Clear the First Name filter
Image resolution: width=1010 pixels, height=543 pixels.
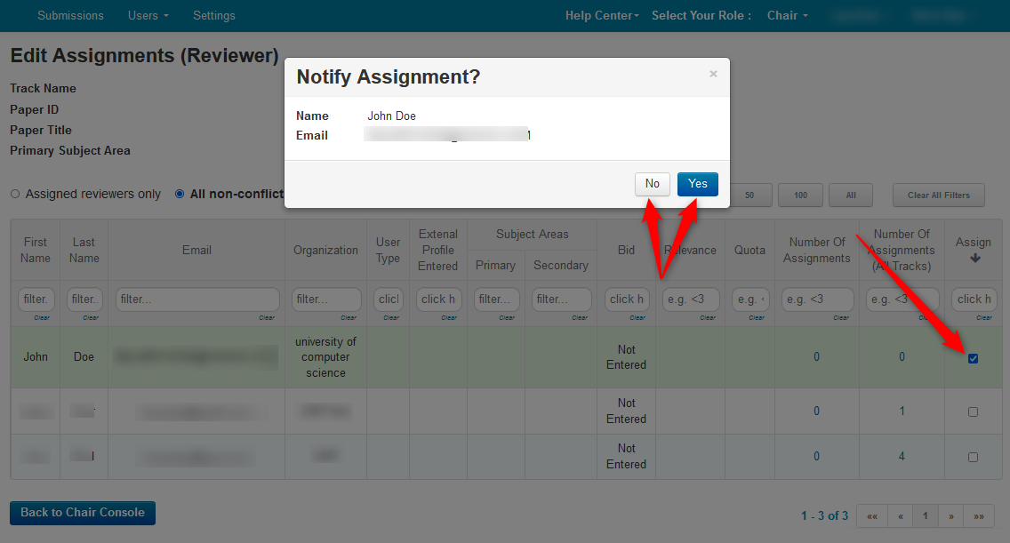[42, 317]
